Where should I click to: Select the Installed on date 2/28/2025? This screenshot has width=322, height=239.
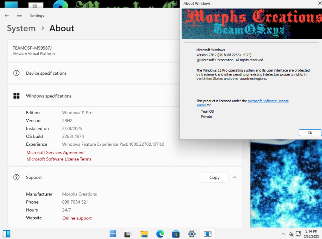point(72,129)
